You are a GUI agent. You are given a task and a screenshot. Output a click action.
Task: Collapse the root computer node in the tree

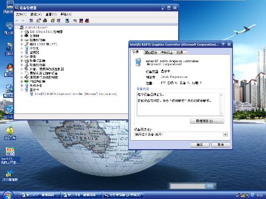tap(17, 28)
